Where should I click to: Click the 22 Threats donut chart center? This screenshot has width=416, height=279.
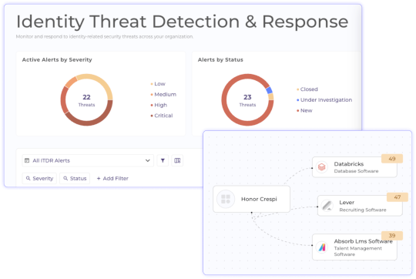[x=86, y=100]
